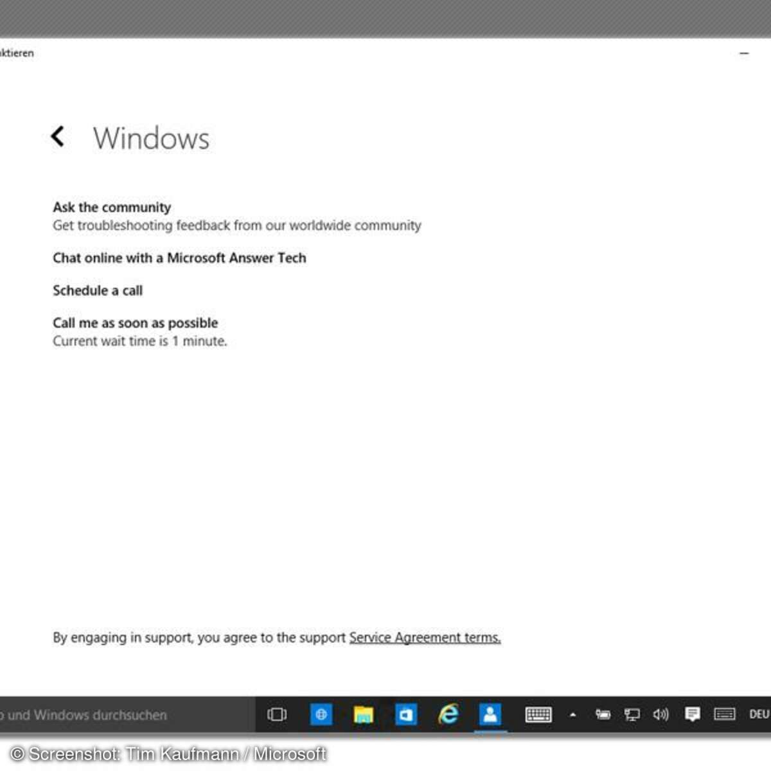Select the Contact Support taskbar icon
This screenshot has height=771, width=771.
pyautogui.click(x=490, y=714)
